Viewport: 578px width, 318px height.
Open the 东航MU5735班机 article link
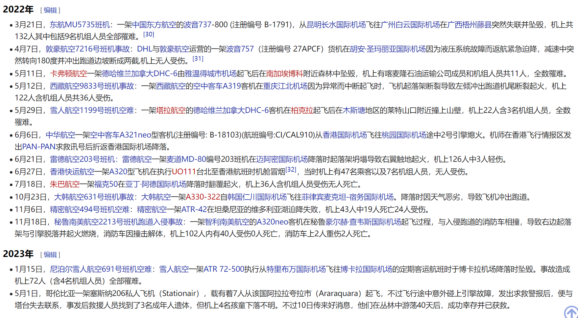pyautogui.click(x=80, y=25)
